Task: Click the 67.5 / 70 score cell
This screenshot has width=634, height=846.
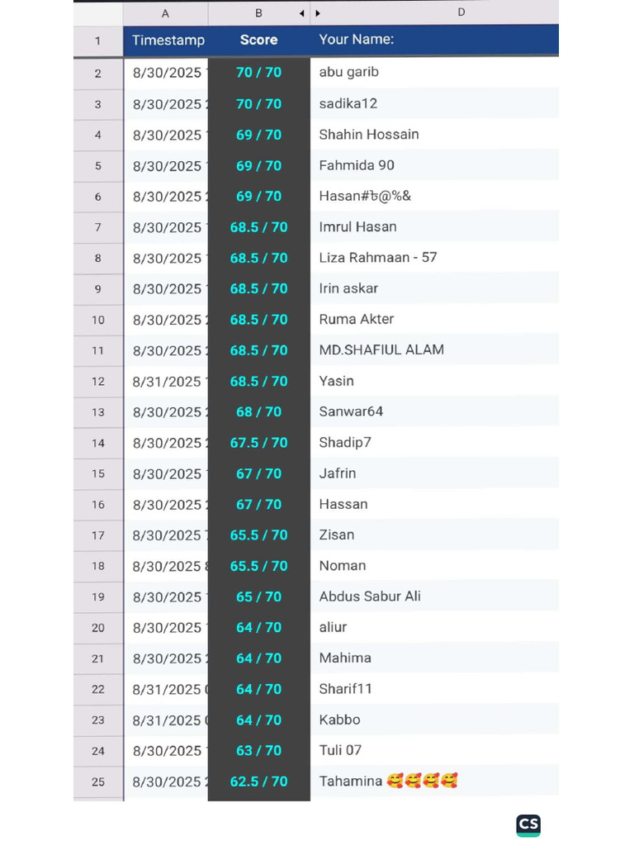Action: click(x=258, y=443)
